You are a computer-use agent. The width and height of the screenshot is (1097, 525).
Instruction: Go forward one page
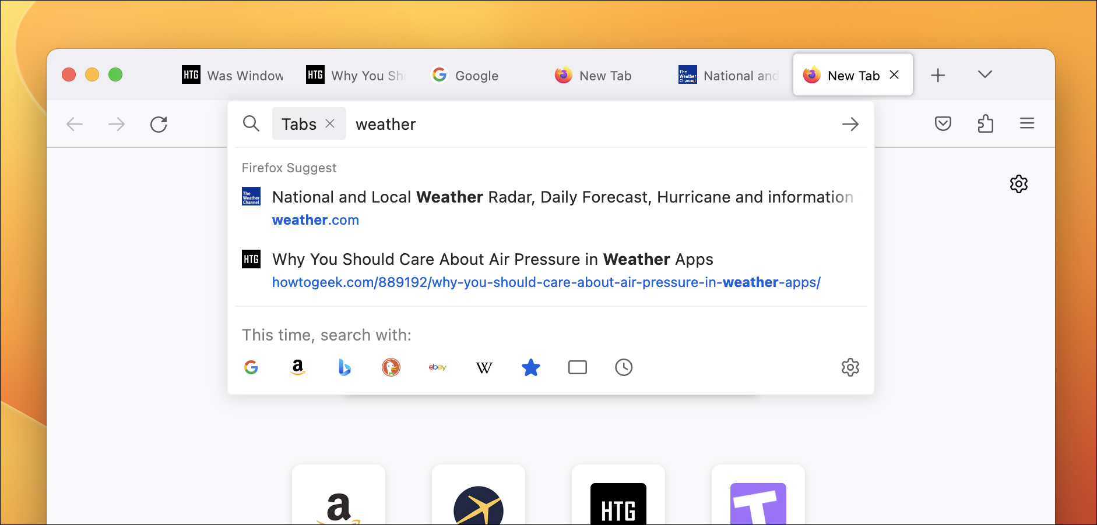tap(117, 124)
